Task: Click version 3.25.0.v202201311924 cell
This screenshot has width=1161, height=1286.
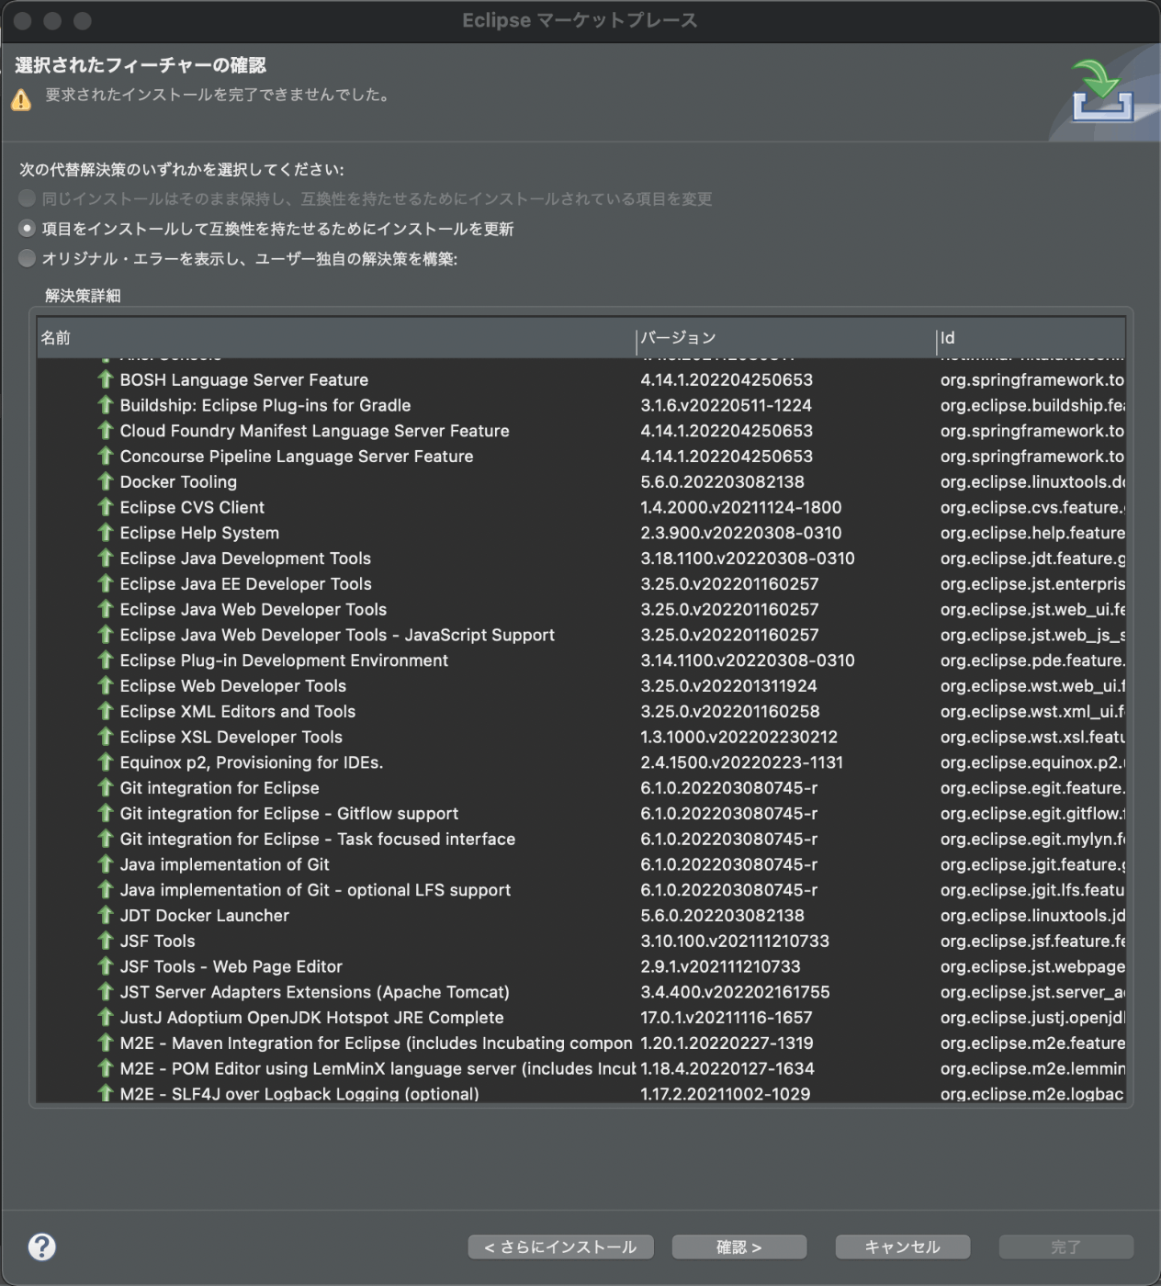Action: 729,686
